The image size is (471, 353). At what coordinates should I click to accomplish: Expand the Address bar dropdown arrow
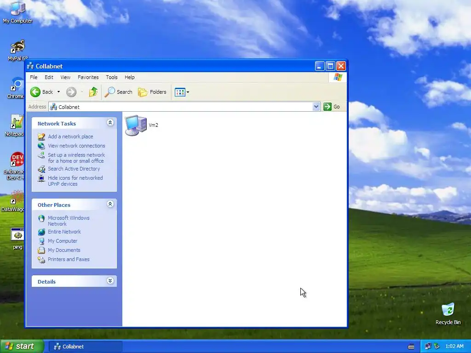[x=316, y=107]
